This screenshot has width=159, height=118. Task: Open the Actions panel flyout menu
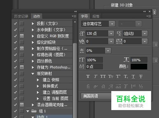coord(74,16)
